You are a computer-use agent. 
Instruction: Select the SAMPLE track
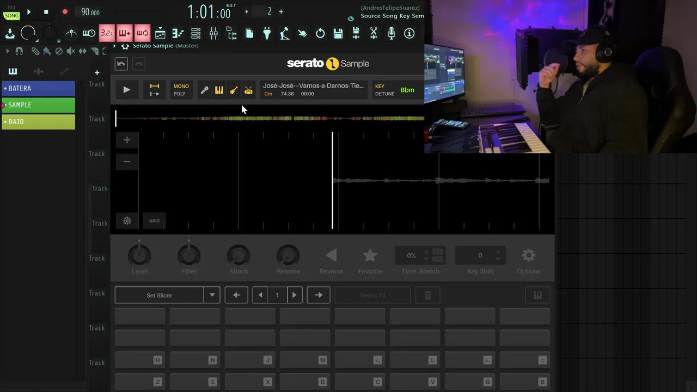tap(38, 105)
